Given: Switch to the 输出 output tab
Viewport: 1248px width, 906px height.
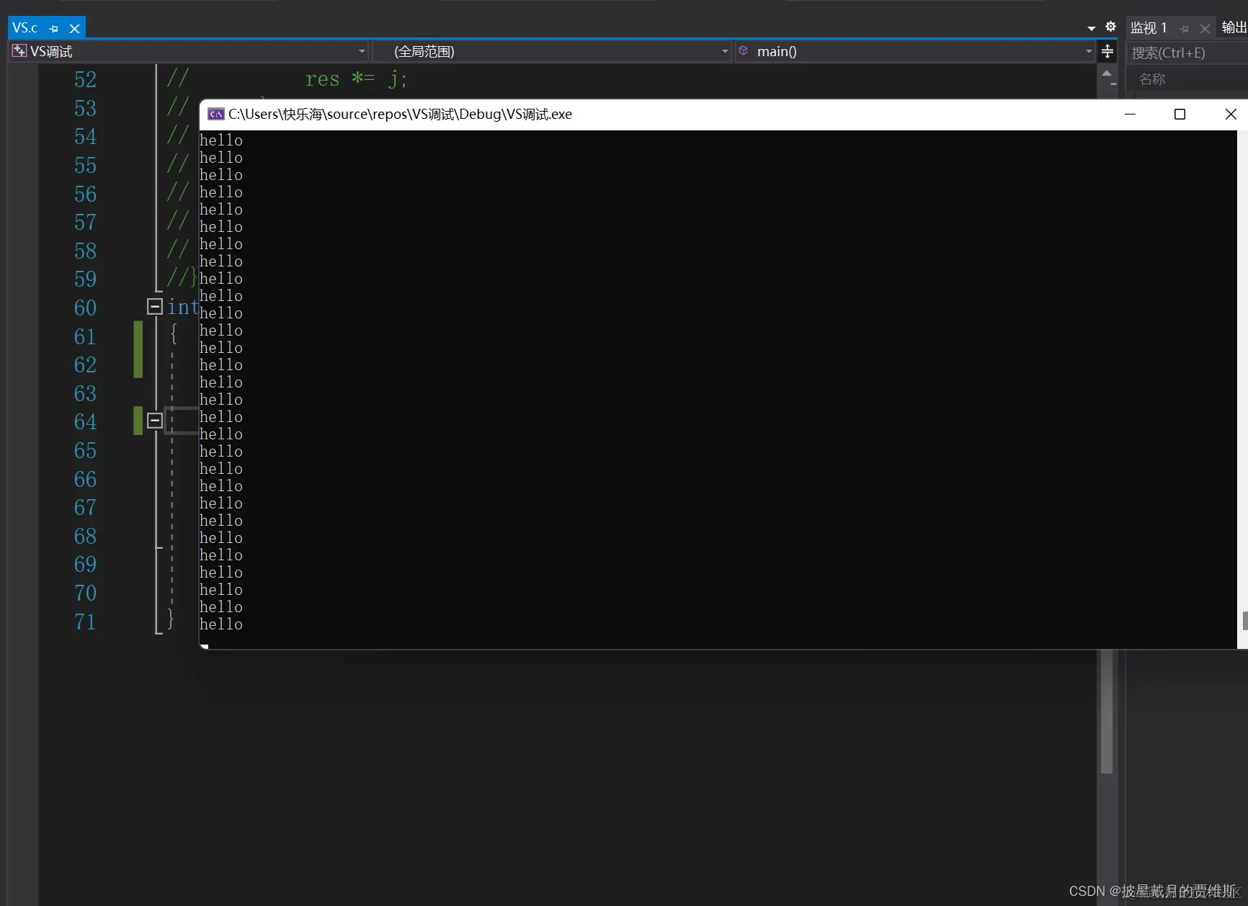Looking at the screenshot, I should click(1234, 27).
